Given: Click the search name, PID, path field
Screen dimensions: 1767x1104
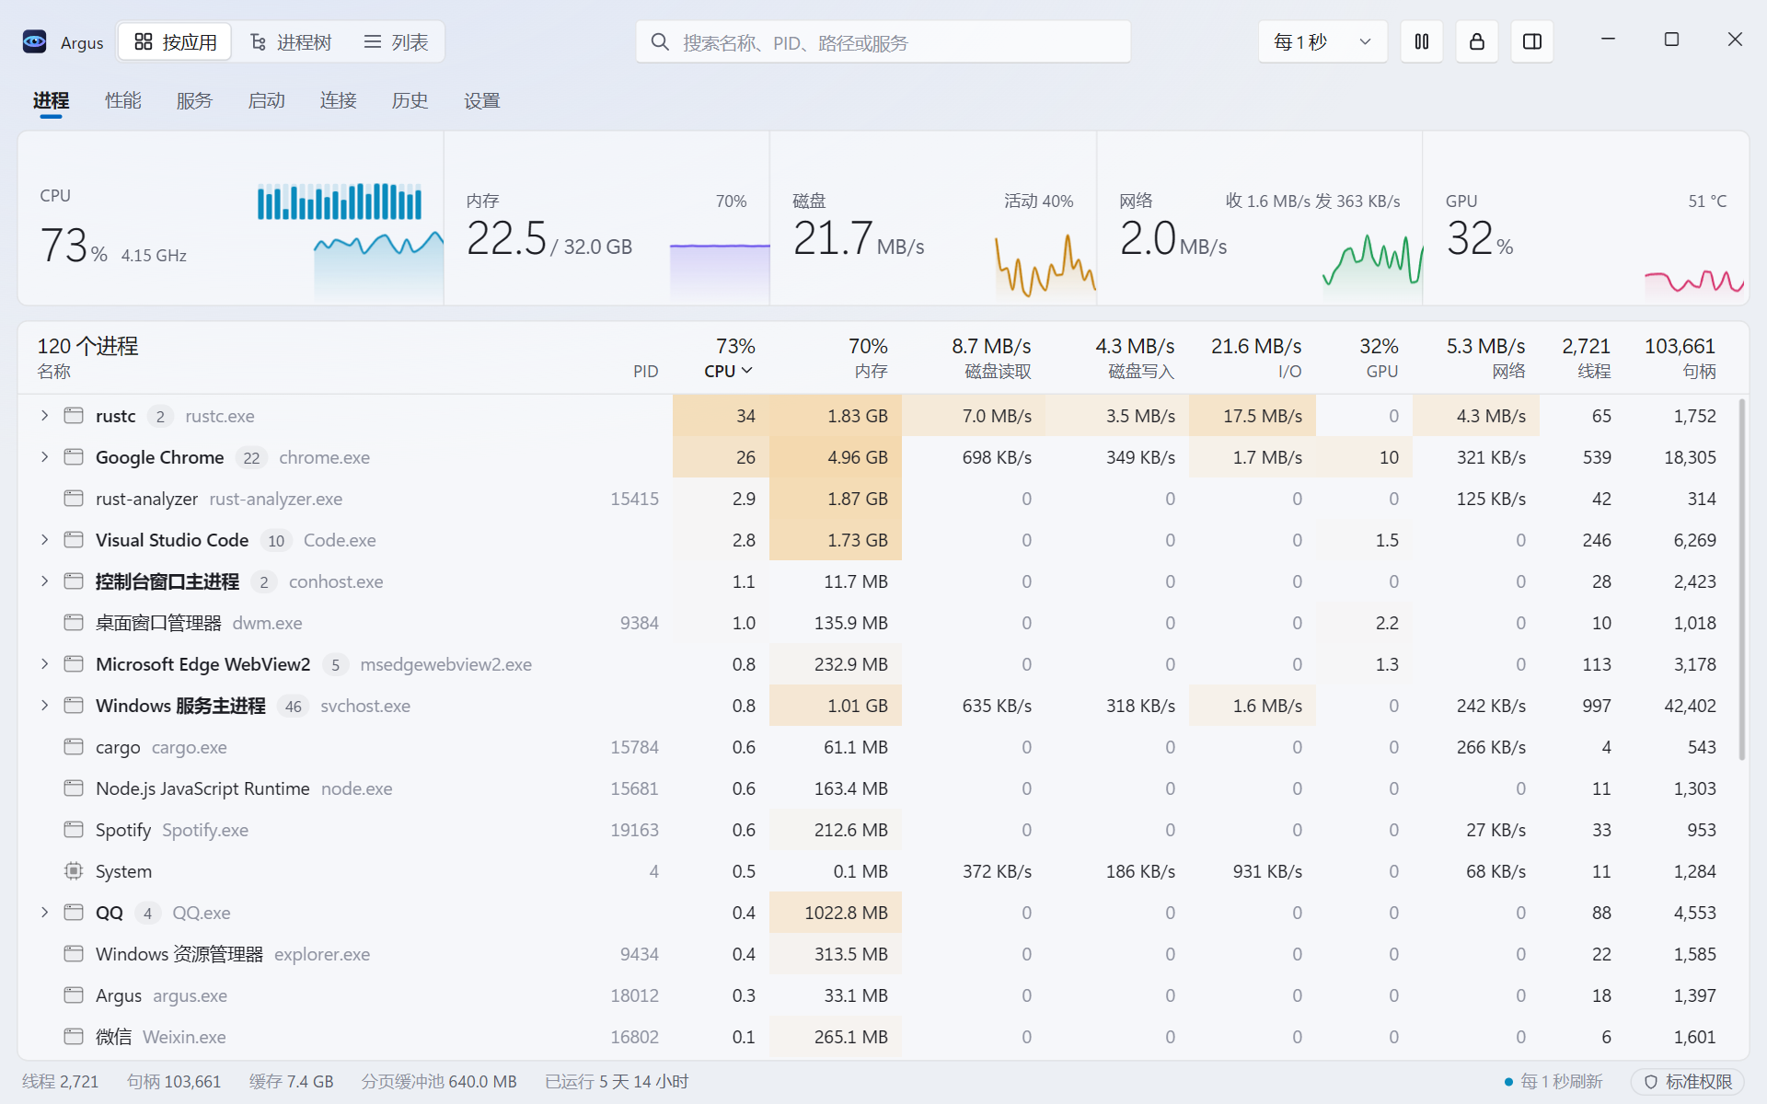Looking at the screenshot, I should point(883,42).
